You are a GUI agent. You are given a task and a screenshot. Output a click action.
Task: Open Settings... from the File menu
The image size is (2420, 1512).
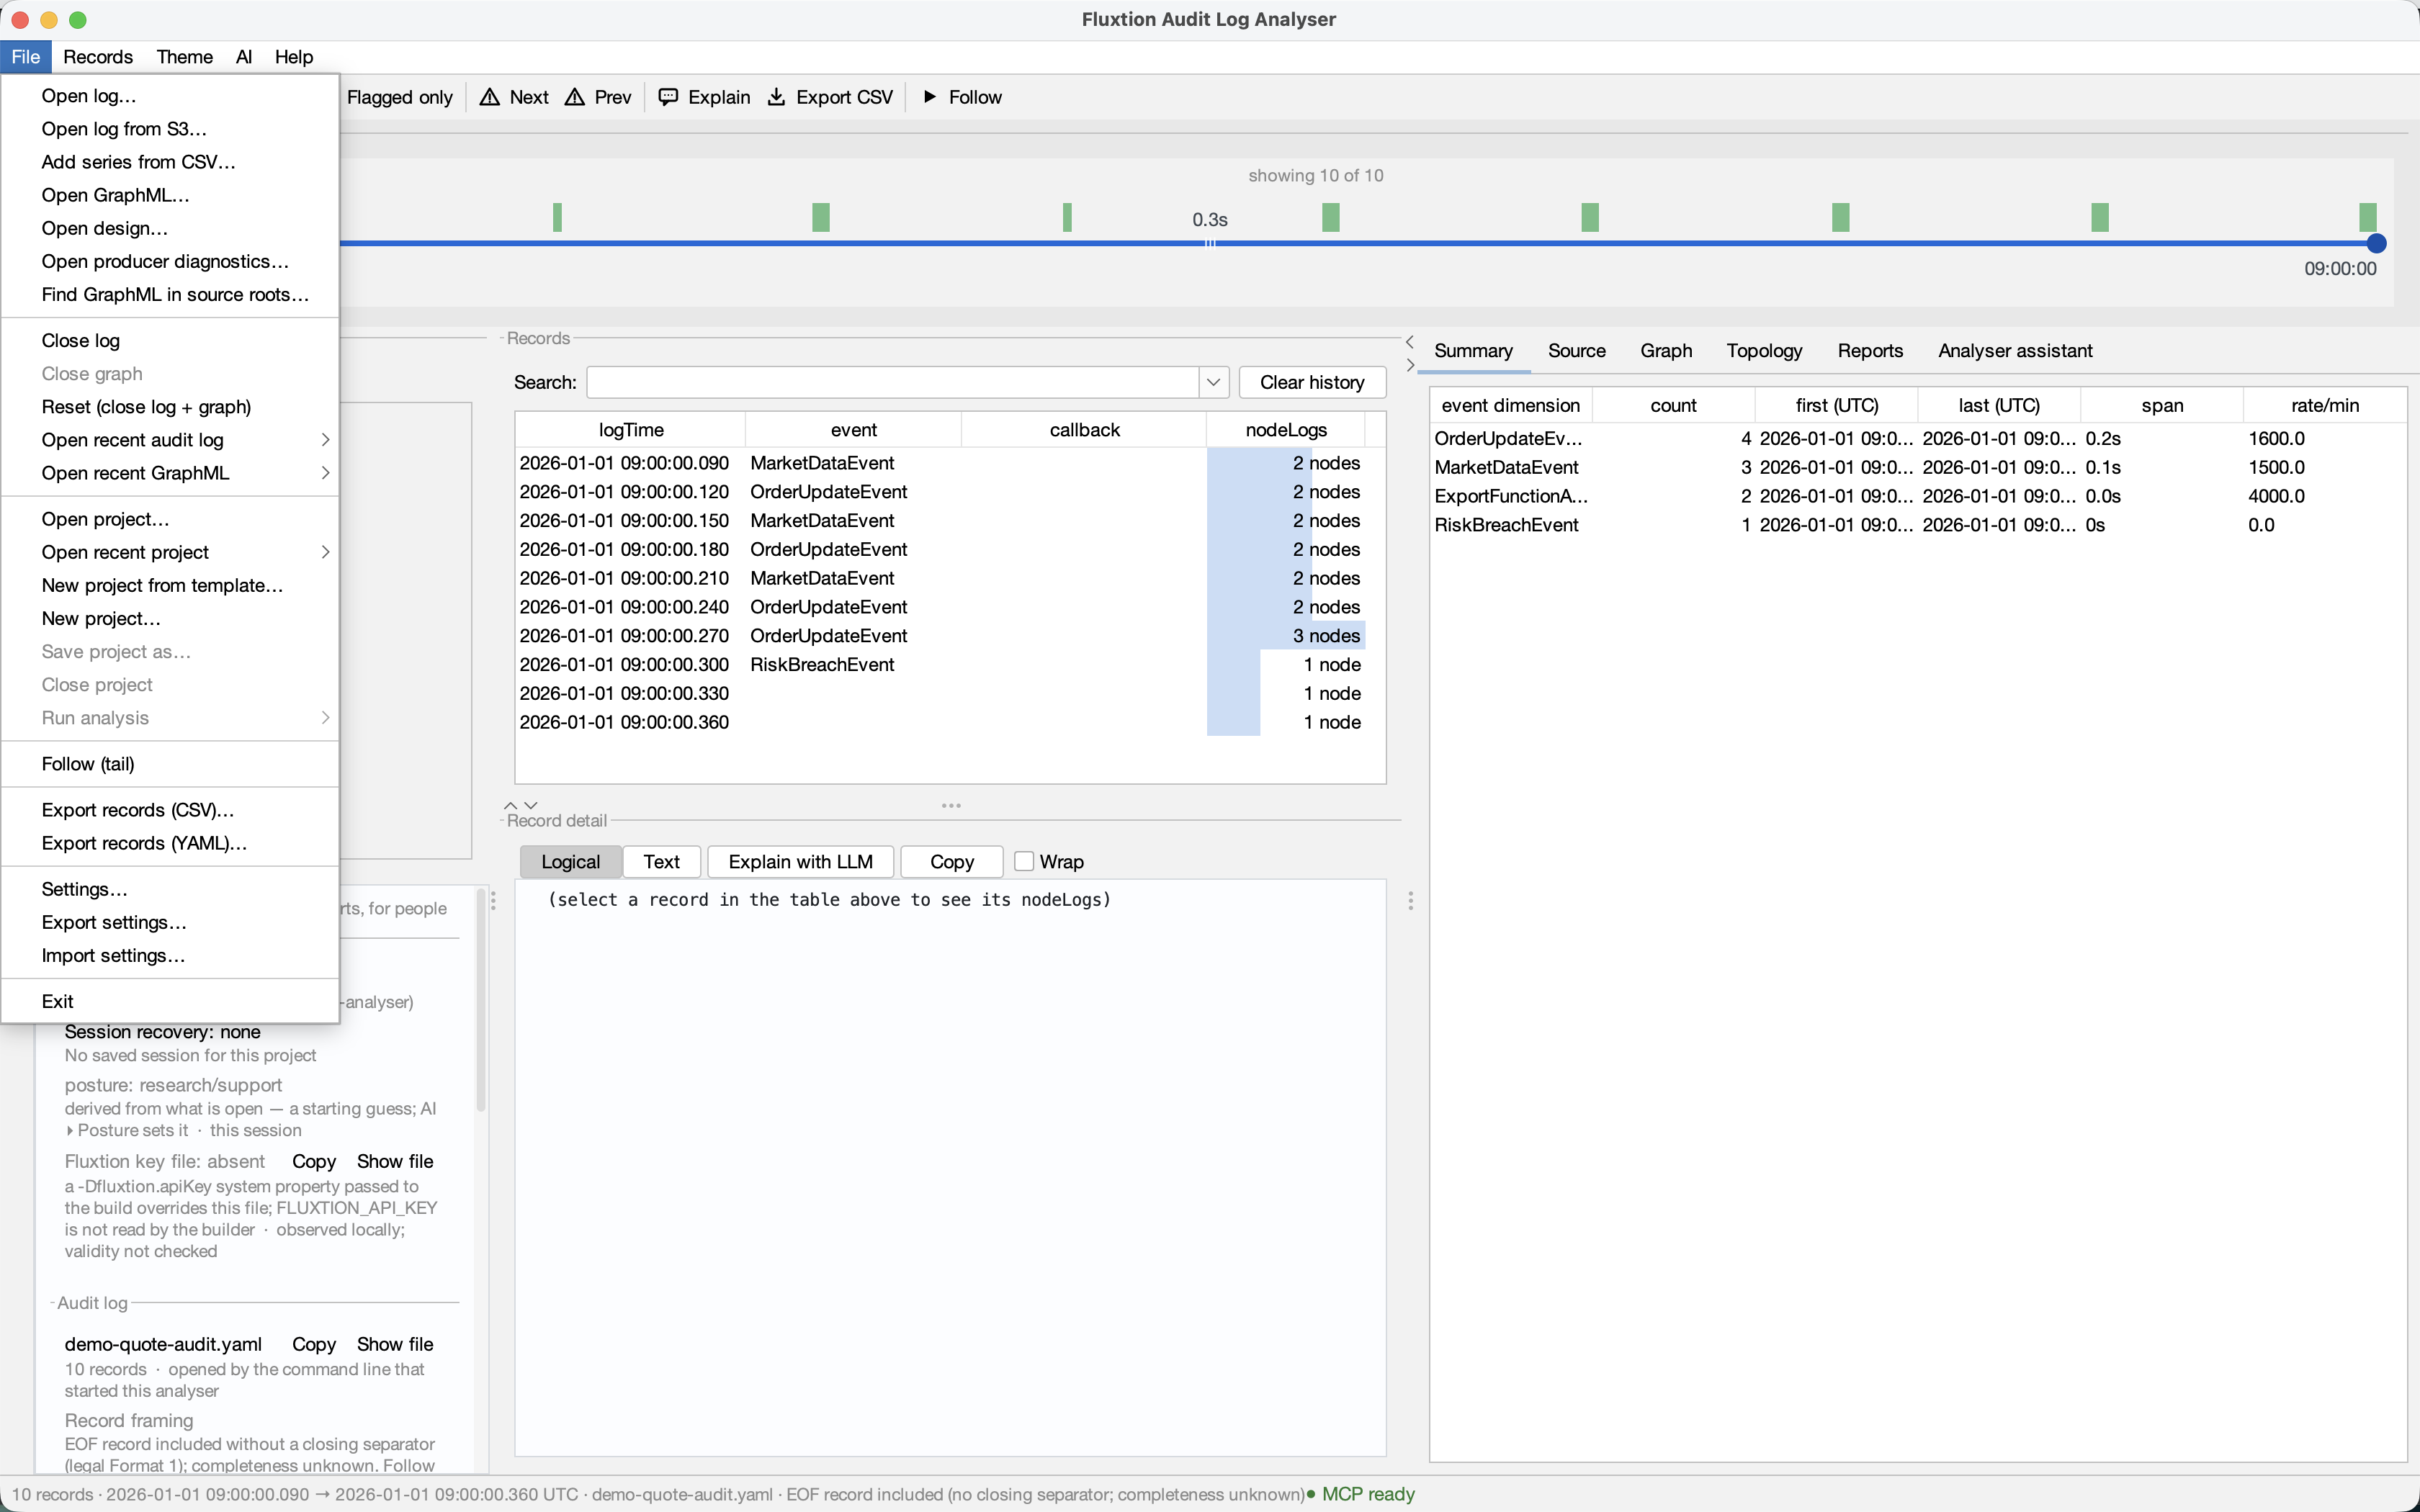coord(170,889)
